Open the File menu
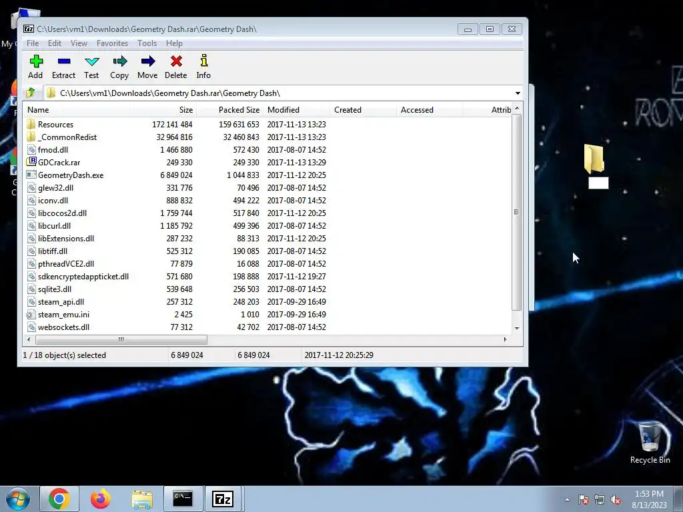The image size is (683, 512). pos(33,43)
